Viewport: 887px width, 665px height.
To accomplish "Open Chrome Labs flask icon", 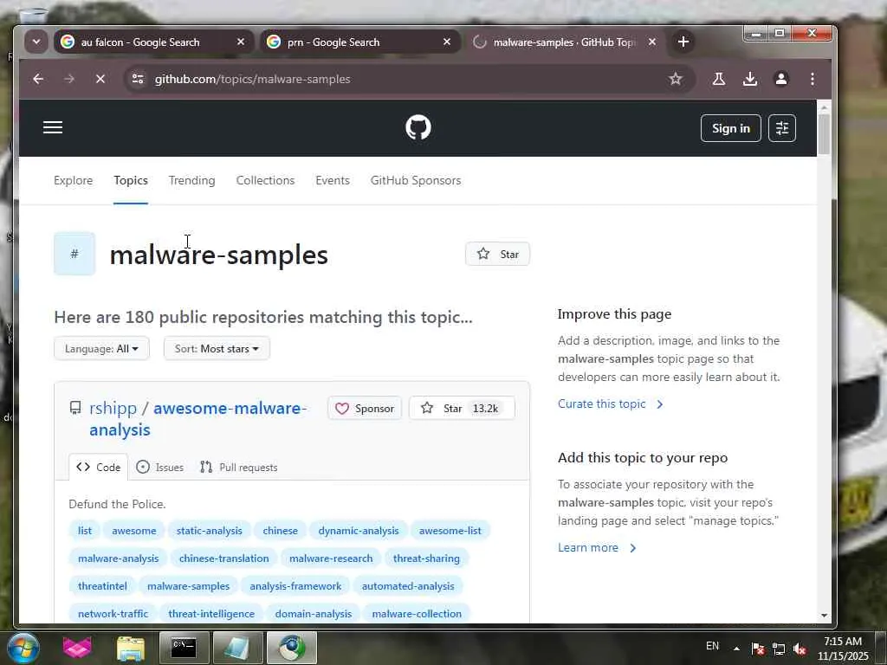I will coord(718,79).
